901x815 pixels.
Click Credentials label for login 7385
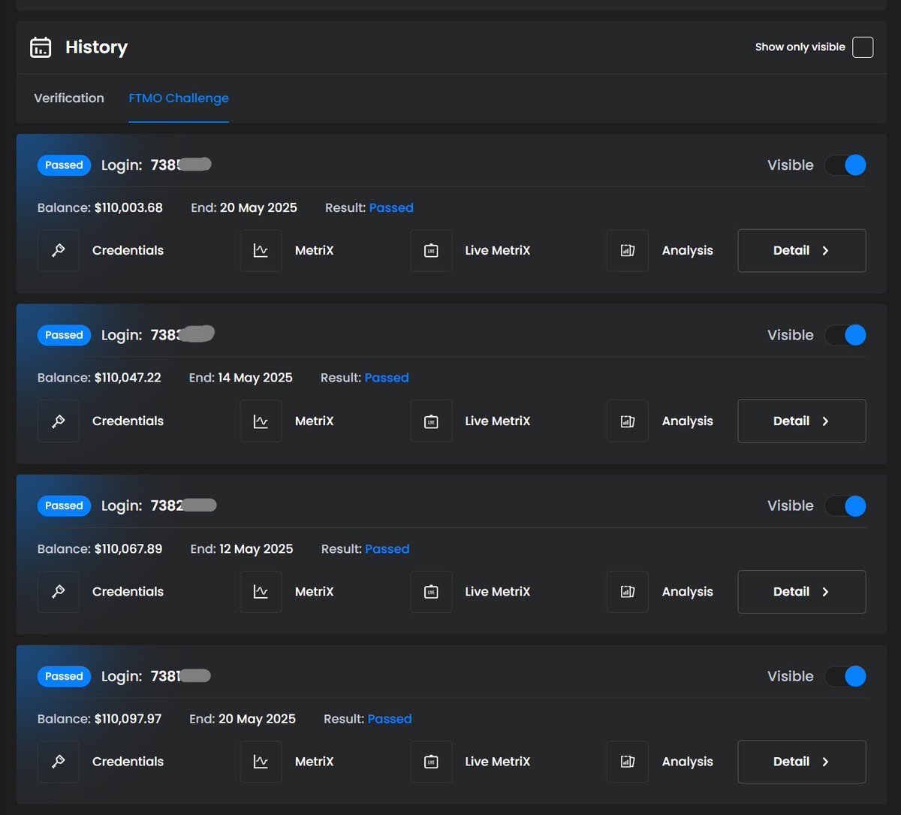click(x=128, y=251)
